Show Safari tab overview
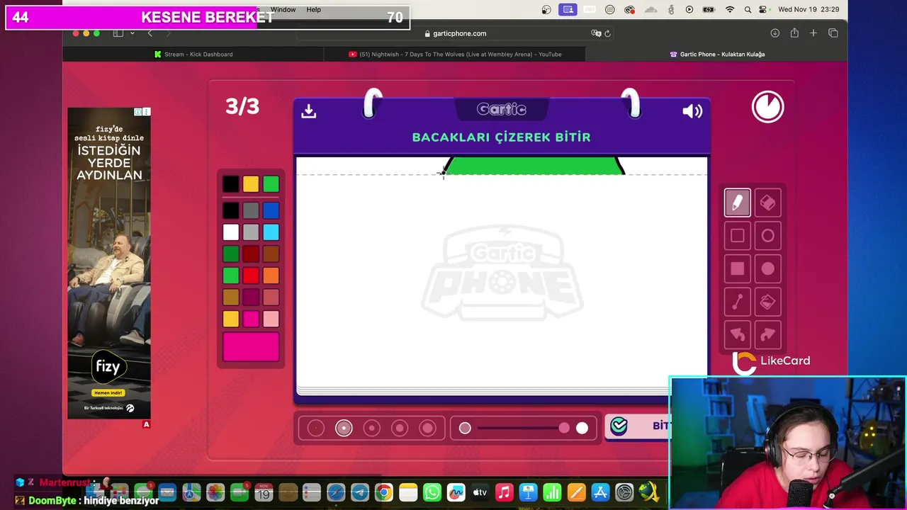 (x=833, y=33)
